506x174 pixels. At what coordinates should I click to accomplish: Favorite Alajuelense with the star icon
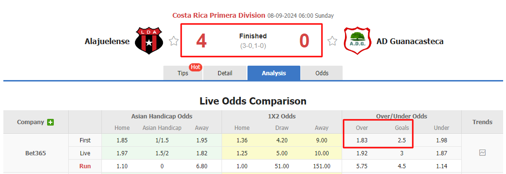click(x=173, y=41)
